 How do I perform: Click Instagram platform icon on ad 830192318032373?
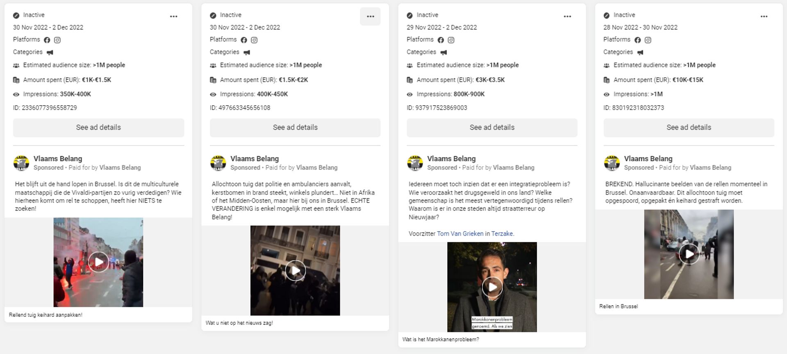coord(648,40)
